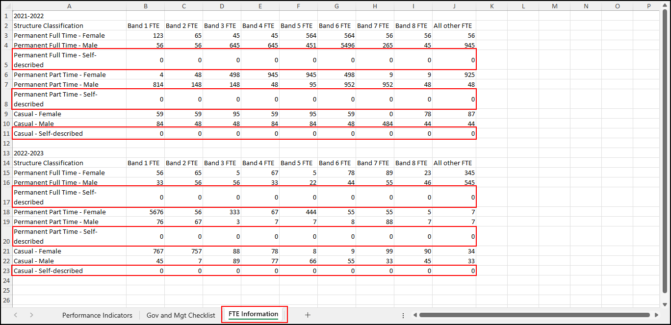Add a new sheet with plus button

[x=308, y=315]
